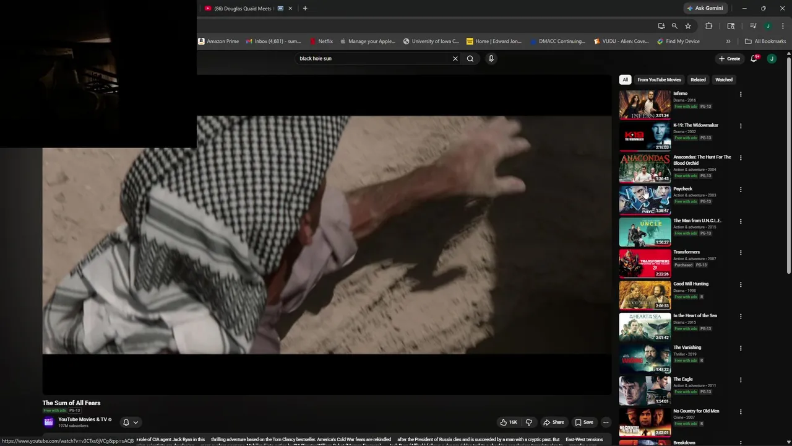The height and width of the screenshot is (446, 792).
Task: Open YouTube notifications bell
Action: 754,58
